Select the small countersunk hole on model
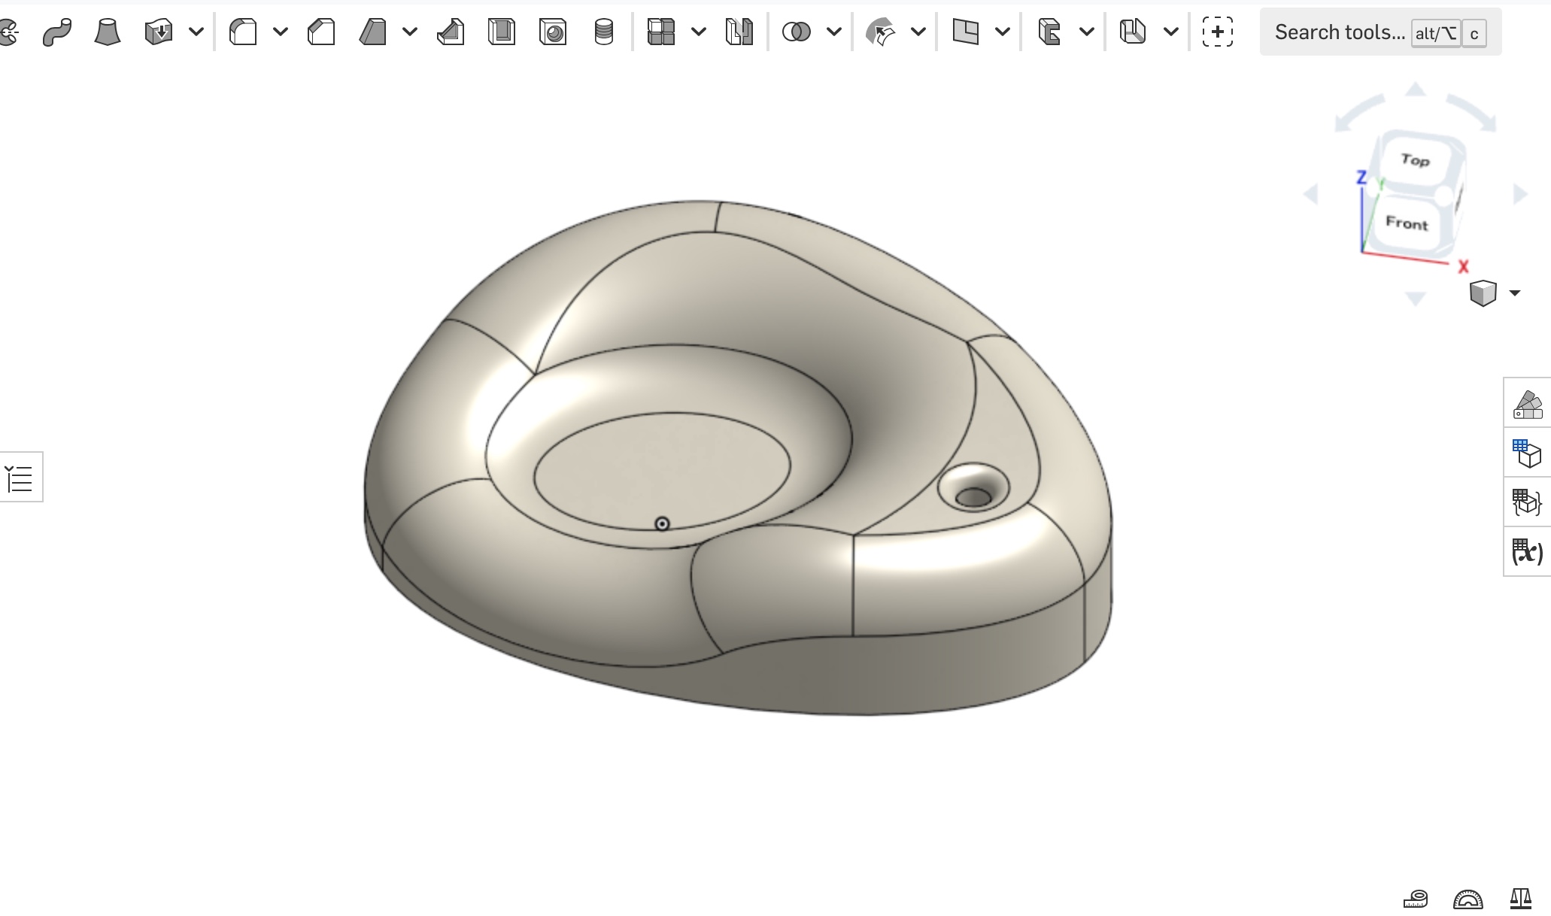The image size is (1551, 916). [x=973, y=489]
